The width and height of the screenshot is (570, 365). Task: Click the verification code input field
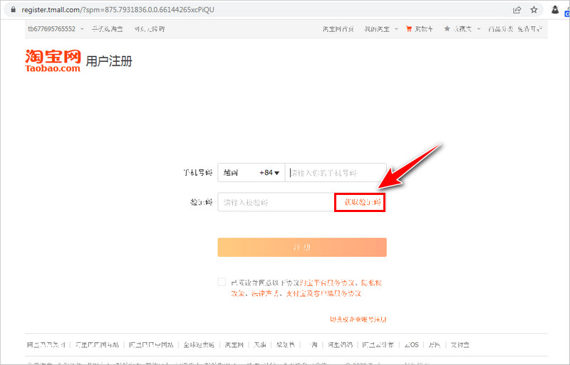point(274,203)
